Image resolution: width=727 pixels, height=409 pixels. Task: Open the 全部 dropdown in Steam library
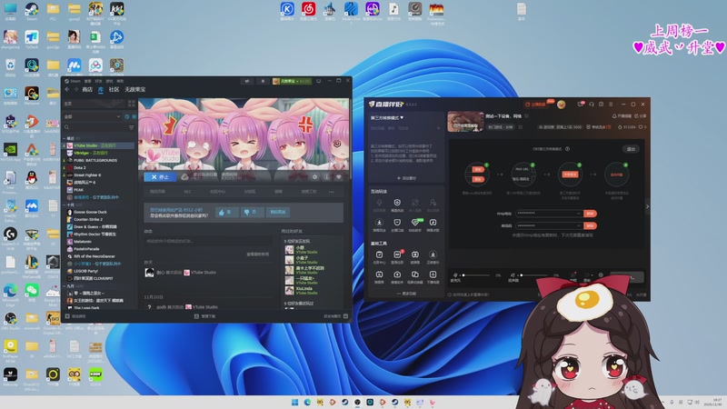(x=93, y=116)
